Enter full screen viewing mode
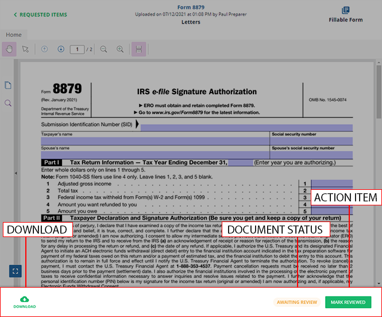 pos(16,271)
